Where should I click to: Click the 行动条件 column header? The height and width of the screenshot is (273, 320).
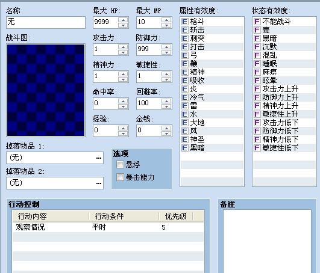(124, 216)
